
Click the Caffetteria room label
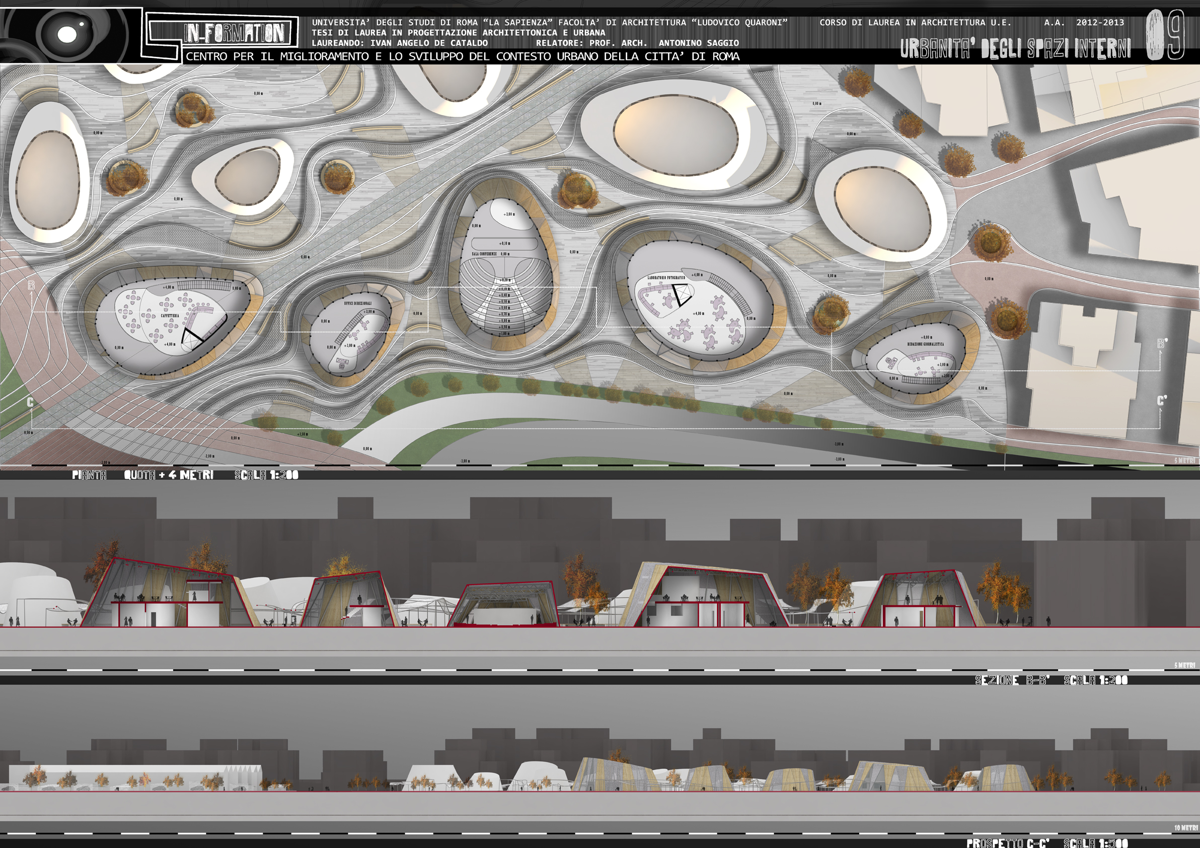pos(169,316)
